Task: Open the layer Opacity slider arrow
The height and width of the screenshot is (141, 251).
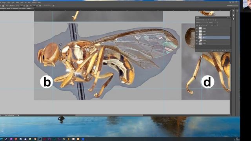Action: pyautogui.click(x=218, y=23)
